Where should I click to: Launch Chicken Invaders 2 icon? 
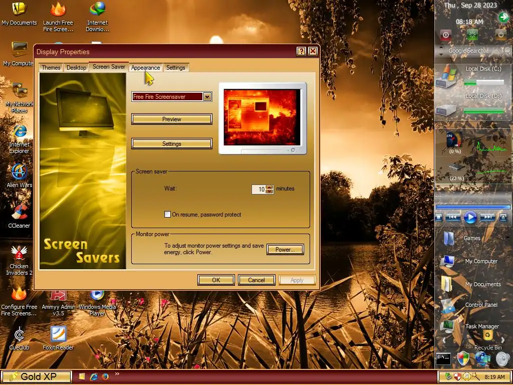[x=19, y=260]
